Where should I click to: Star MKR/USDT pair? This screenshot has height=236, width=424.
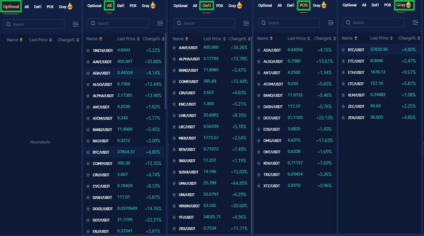click(174, 138)
